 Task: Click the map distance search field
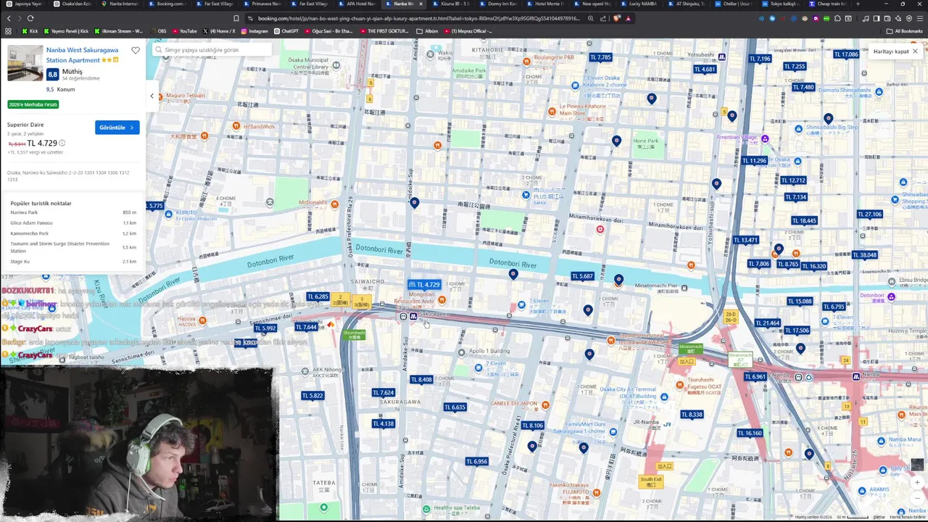(x=212, y=50)
